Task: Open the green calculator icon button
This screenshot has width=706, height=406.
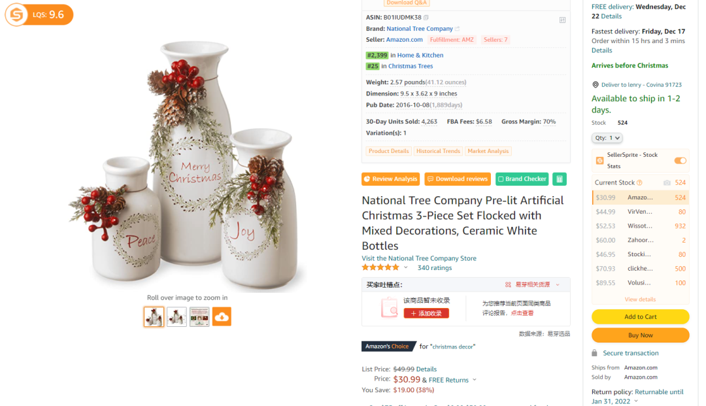Action: tap(559, 179)
